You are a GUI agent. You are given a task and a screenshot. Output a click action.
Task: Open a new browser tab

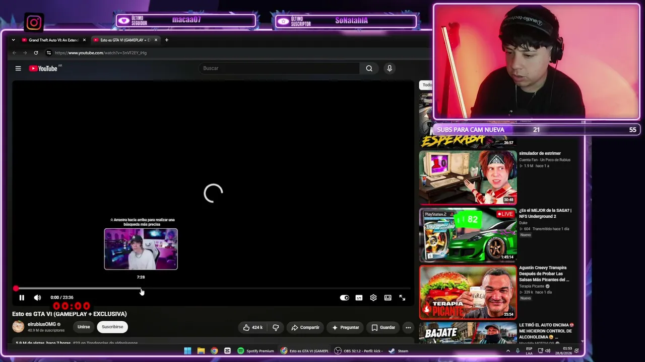pyautogui.click(x=166, y=40)
